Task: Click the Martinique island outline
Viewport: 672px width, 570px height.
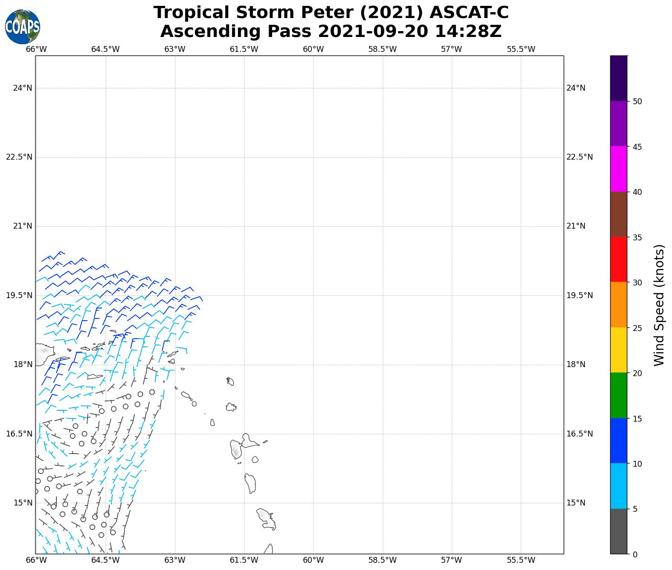Action: [x=266, y=519]
